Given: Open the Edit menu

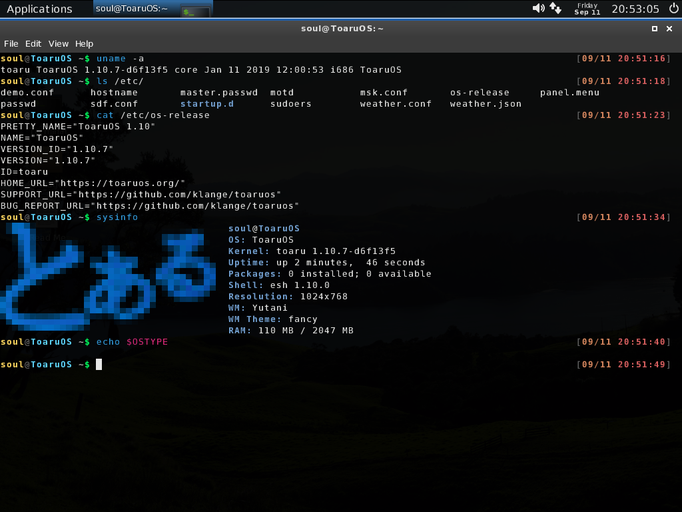Looking at the screenshot, I should 33,43.
